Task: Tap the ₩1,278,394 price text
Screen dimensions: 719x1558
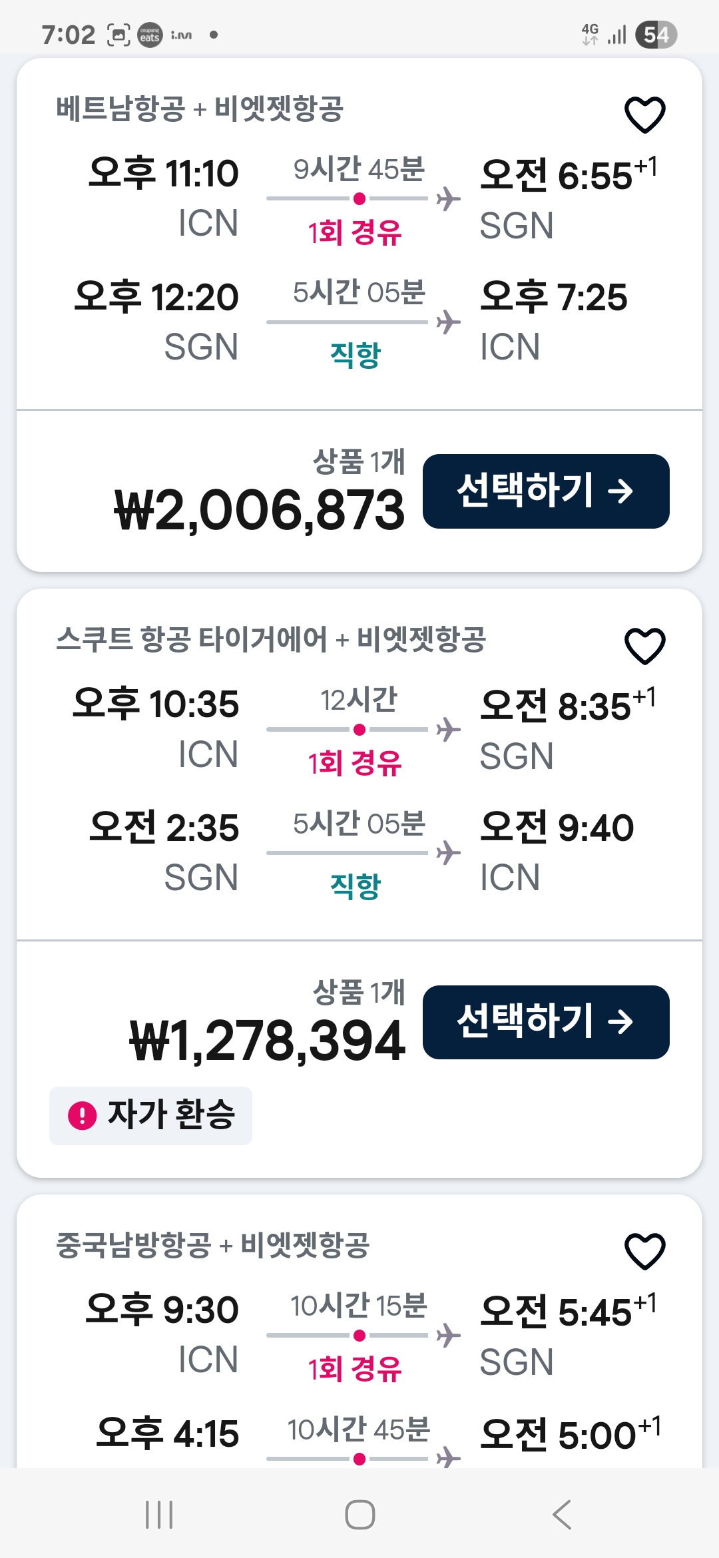Action: tap(267, 1041)
